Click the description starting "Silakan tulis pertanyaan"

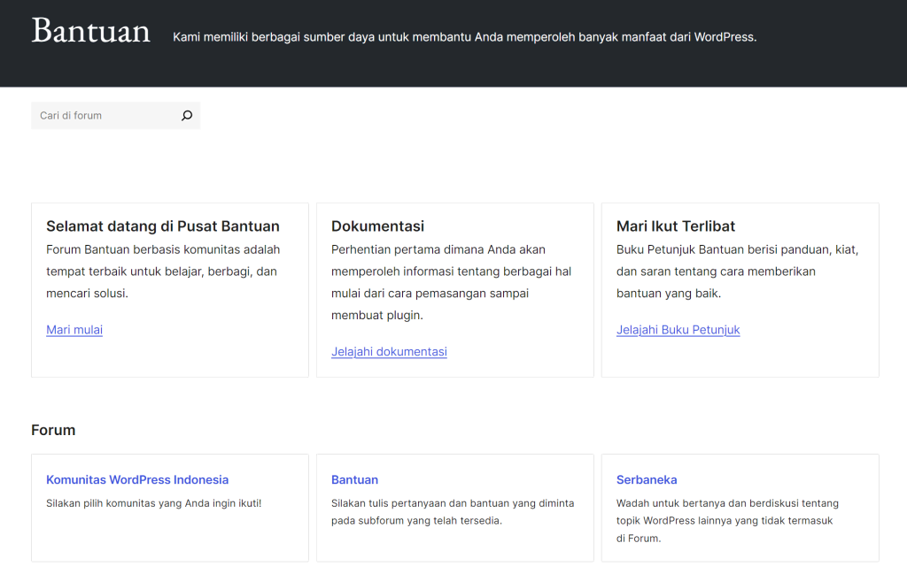453,512
